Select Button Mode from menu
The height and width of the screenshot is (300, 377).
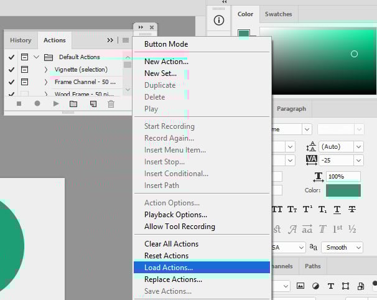click(166, 44)
